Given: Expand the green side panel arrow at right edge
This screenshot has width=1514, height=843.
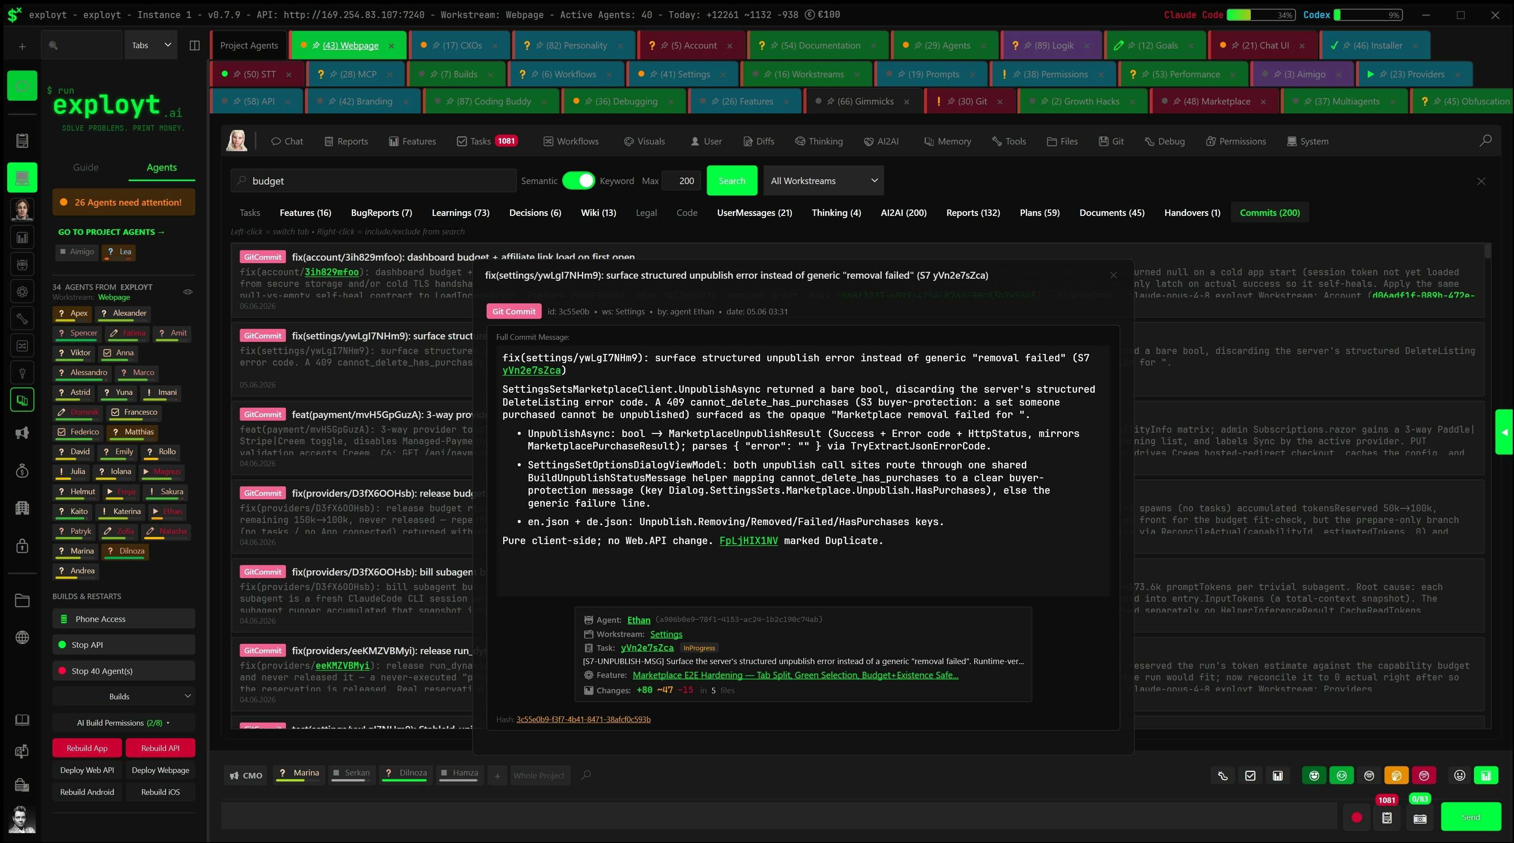Looking at the screenshot, I should (x=1504, y=432).
